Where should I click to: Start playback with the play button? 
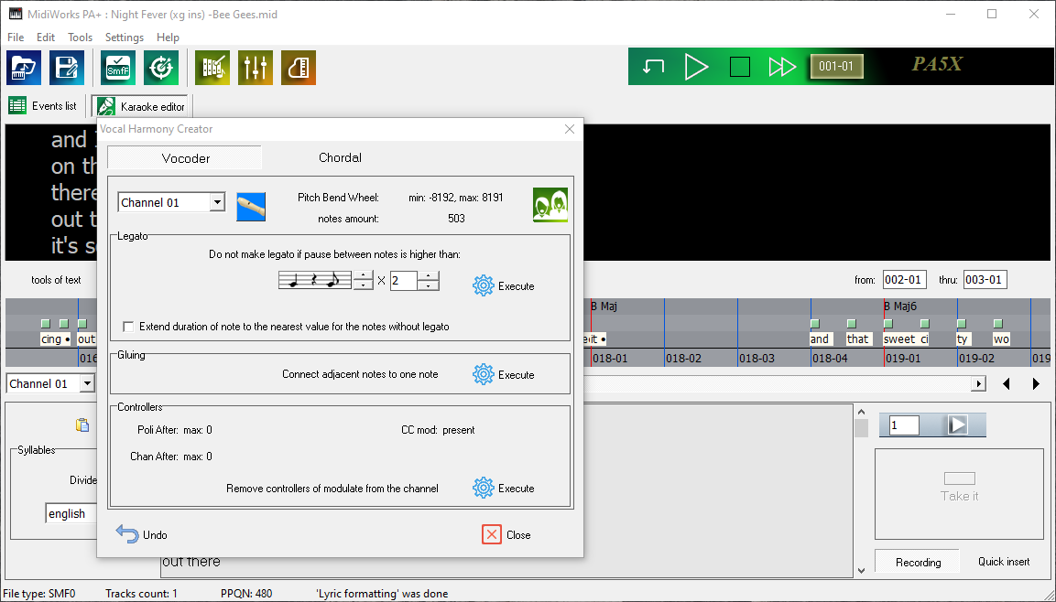click(697, 66)
